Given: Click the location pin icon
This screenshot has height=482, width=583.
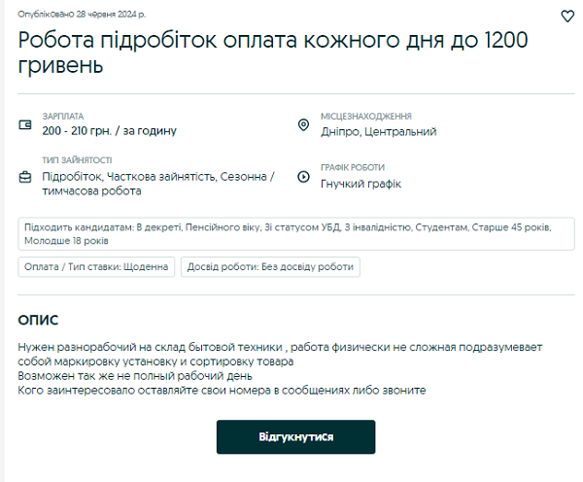Looking at the screenshot, I should pos(303,125).
